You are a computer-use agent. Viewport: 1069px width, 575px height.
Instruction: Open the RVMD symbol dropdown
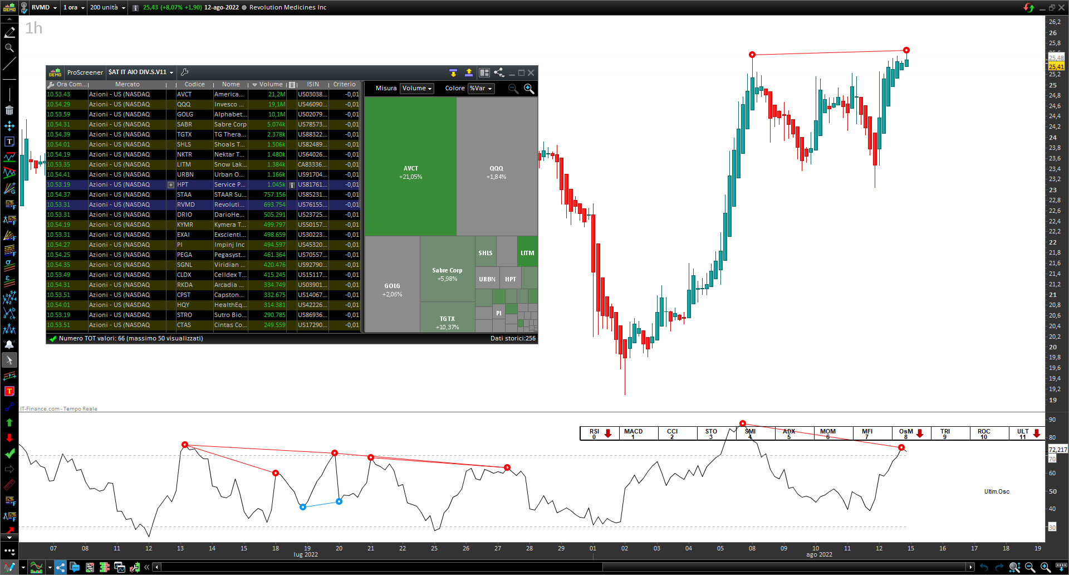coord(45,7)
